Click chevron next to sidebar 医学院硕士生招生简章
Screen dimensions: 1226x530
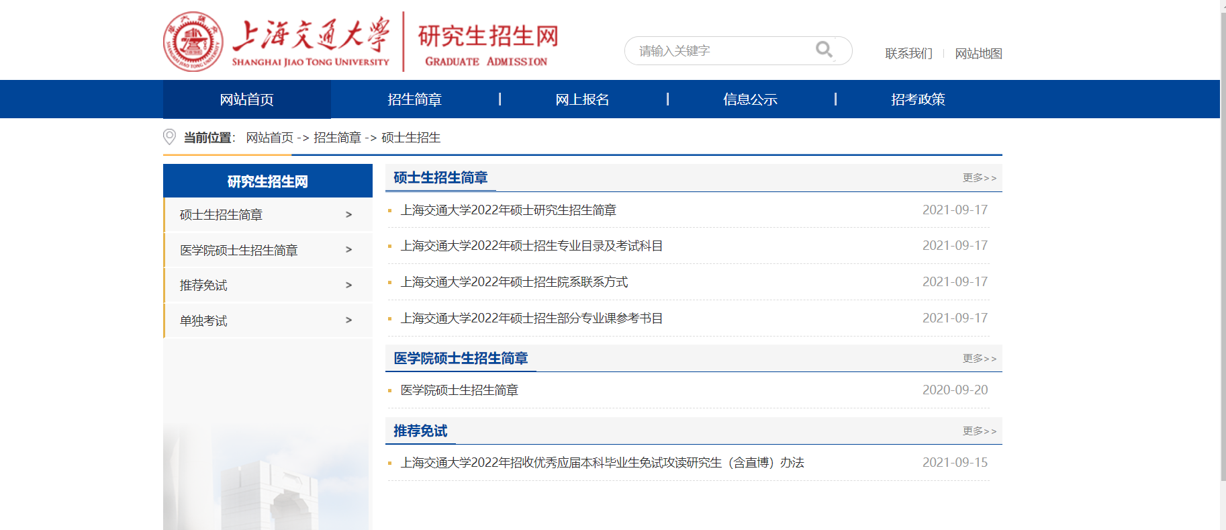(348, 250)
